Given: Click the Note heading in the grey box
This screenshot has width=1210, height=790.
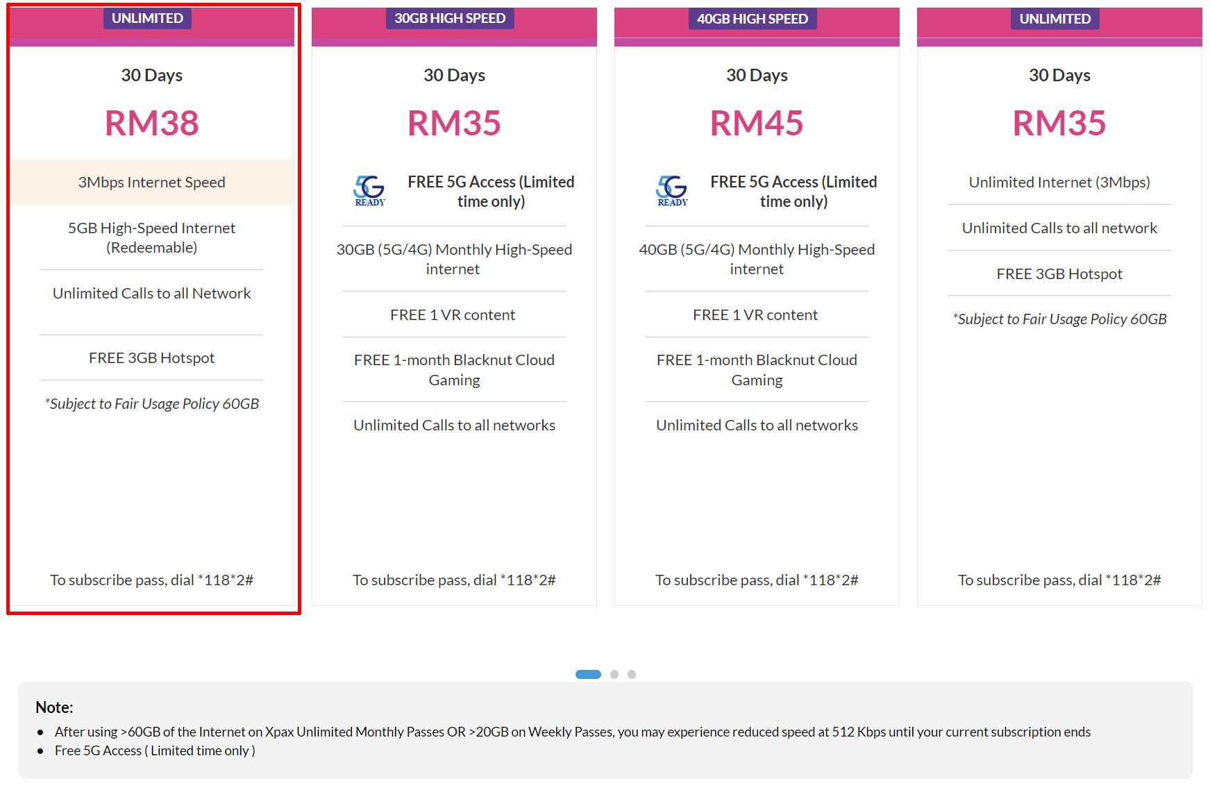Looking at the screenshot, I should click(54, 707).
